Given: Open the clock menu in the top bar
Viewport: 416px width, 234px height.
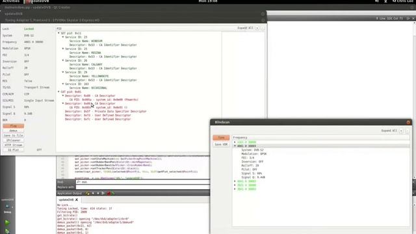Looking at the screenshot, I should pyautogui.click(x=208, y=1).
